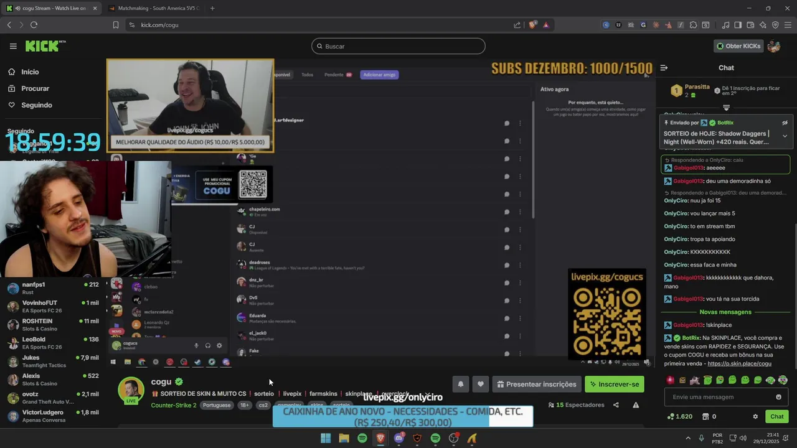
Task: Toggle the browser sidebar panel icon
Action: 738,25
